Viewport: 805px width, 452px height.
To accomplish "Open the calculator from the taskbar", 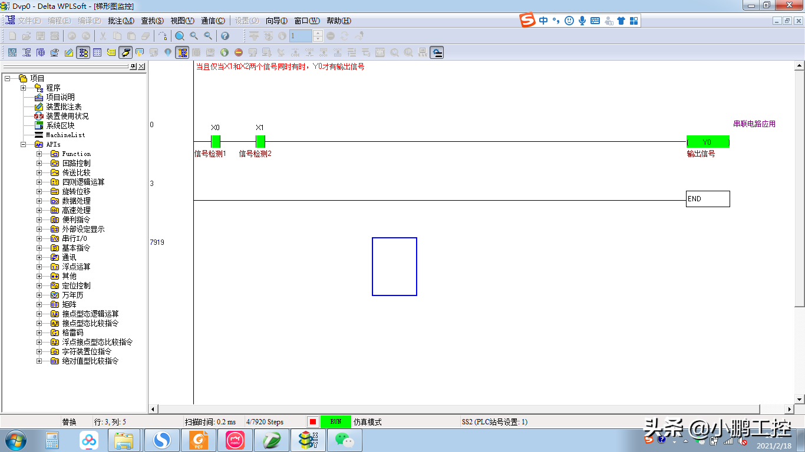I will (52, 440).
